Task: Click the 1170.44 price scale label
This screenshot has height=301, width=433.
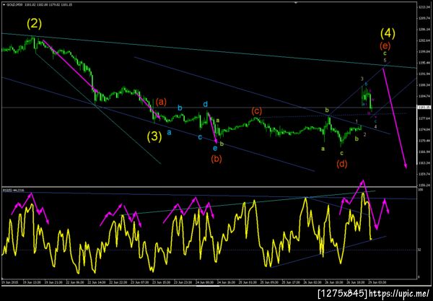Action: coord(424,141)
